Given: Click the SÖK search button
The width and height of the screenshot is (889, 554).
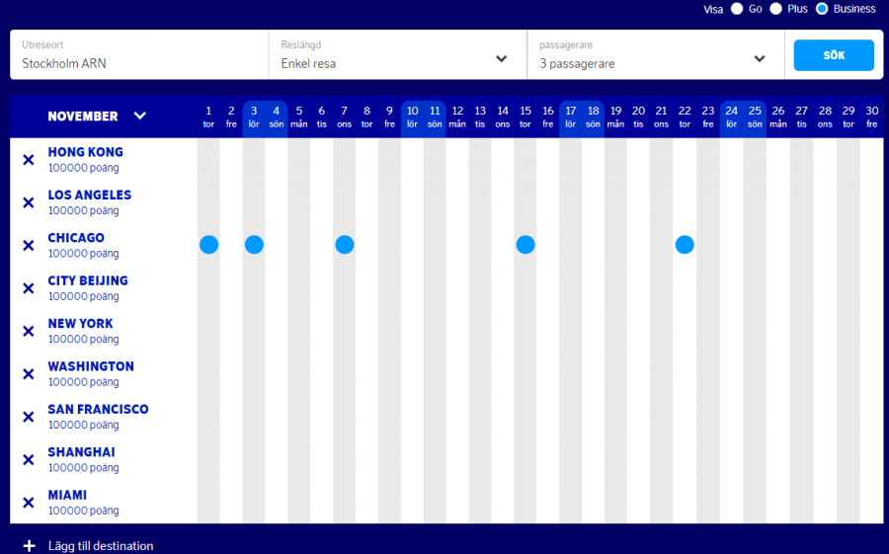Looking at the screenshot, I should [x=833, y=55].
